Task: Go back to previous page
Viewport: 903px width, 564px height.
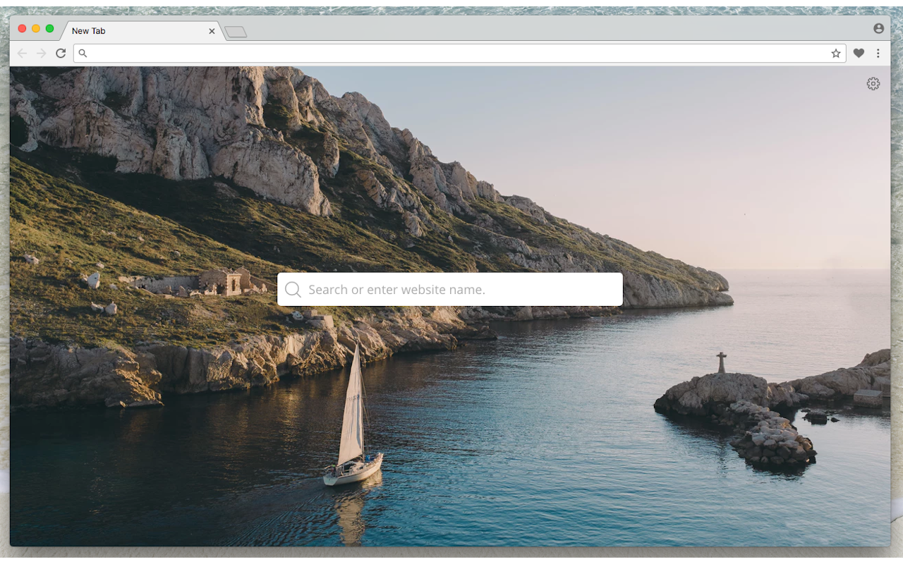Action: coord(22,53)
